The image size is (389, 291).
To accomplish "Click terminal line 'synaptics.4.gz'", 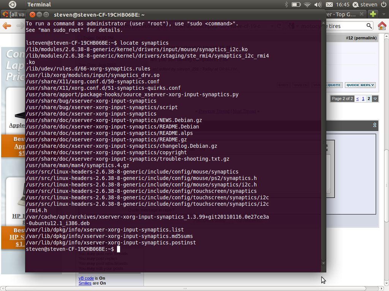I will point(77,165).
